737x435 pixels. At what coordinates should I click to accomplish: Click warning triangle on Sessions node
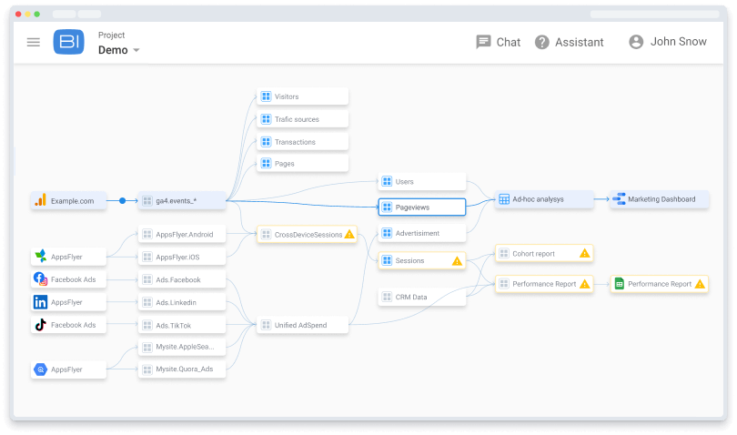[457, 260]
